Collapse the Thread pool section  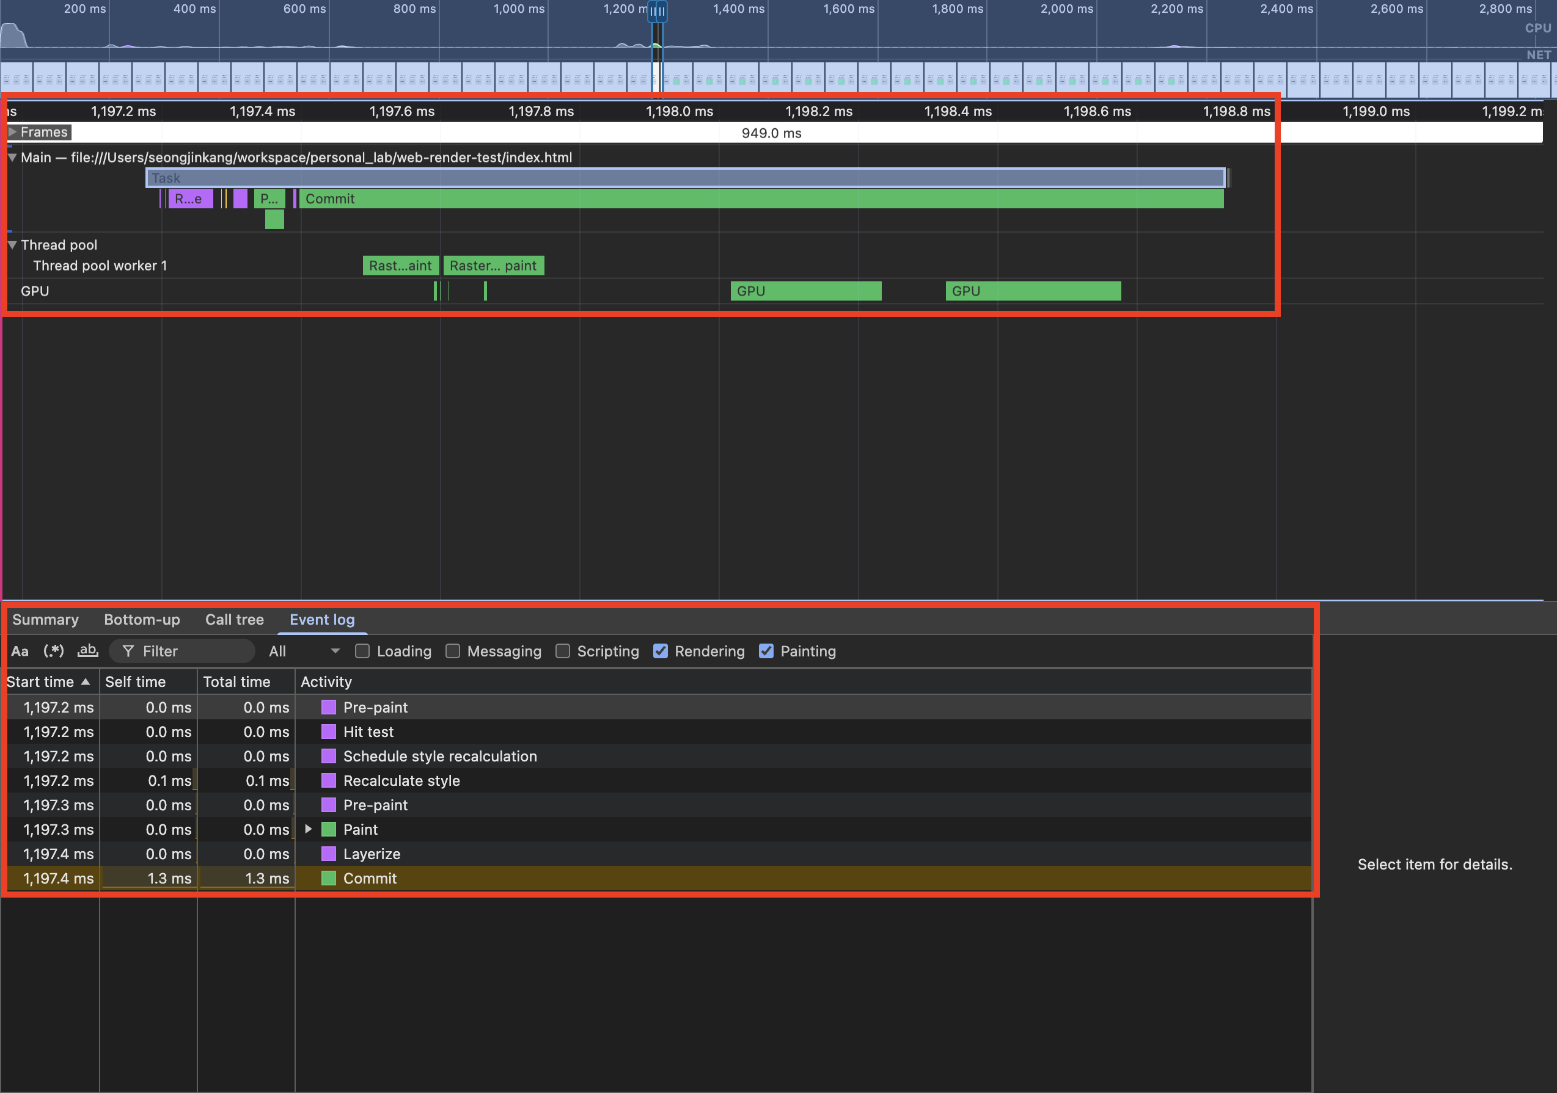12,245
